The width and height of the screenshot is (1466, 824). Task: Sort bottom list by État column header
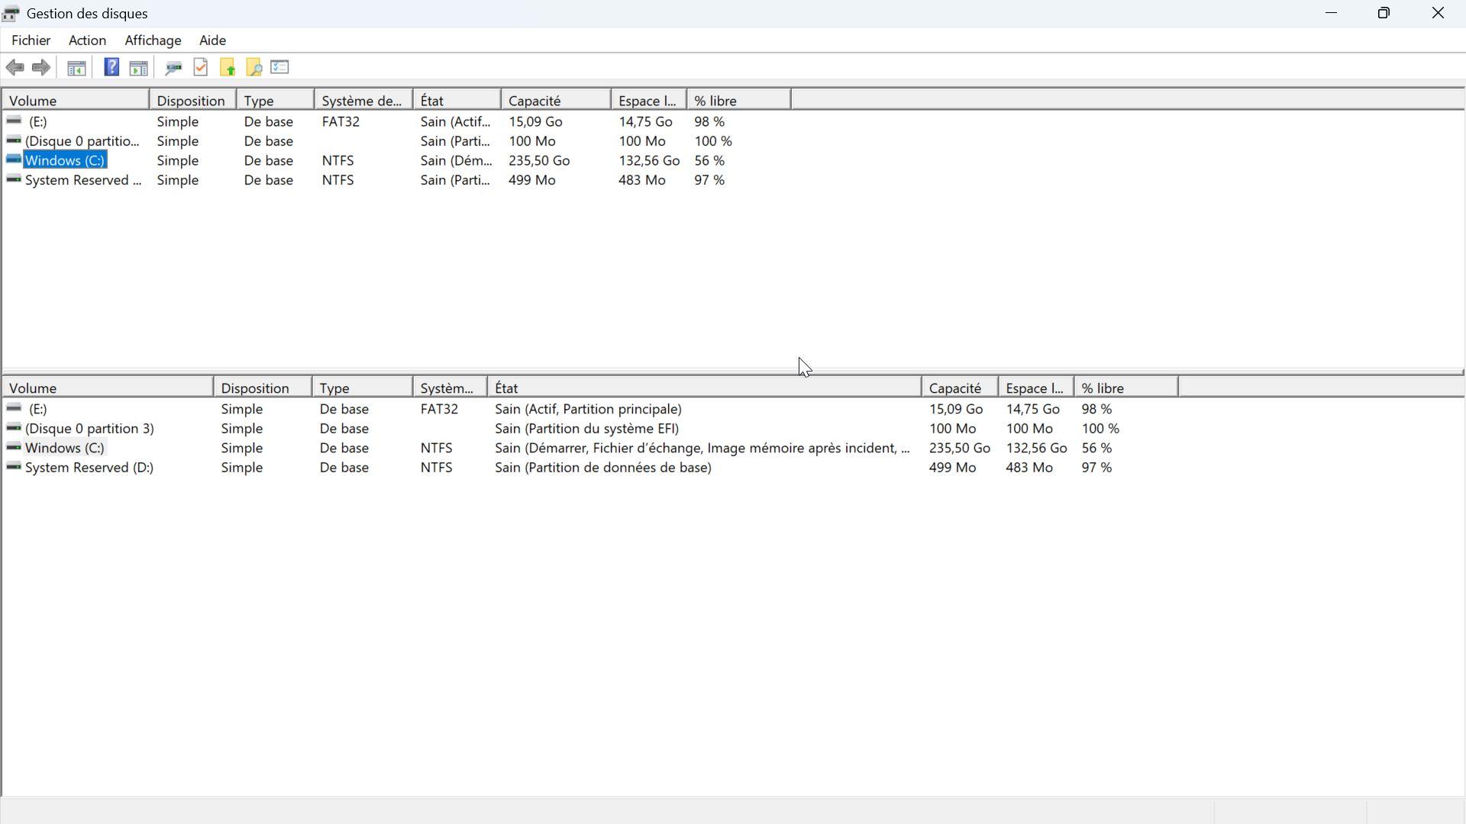tap(702, 388)
